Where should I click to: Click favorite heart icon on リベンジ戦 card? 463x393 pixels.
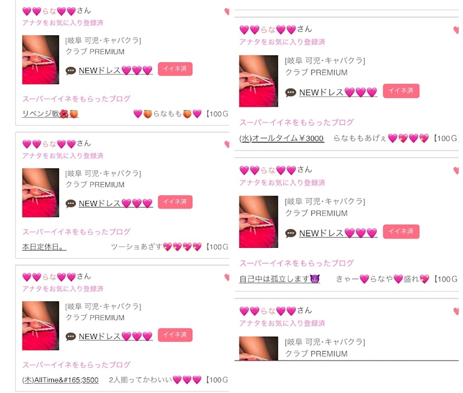click(227, 12)
